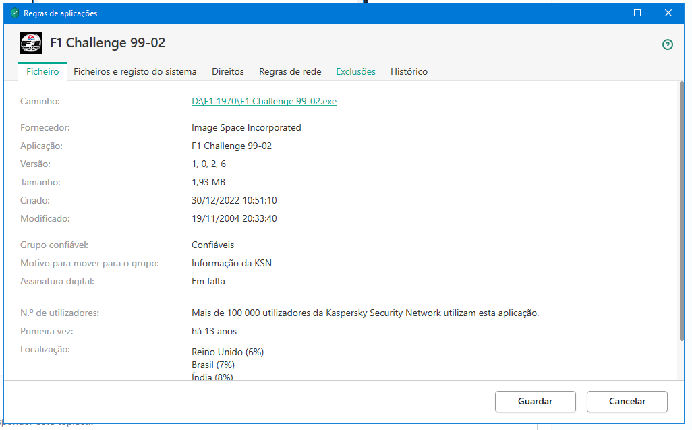The width and height of the screenshot is (692, 430).
Task: Click the Kaspersky shield icon in title bar
Action: coord(15,13)
